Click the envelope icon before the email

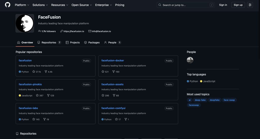(90, 31)
